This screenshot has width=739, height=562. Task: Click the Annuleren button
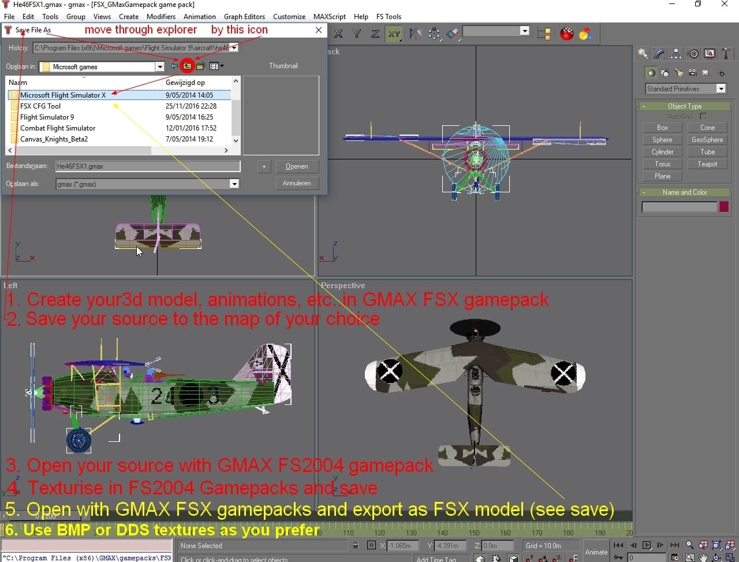point(297,183)
